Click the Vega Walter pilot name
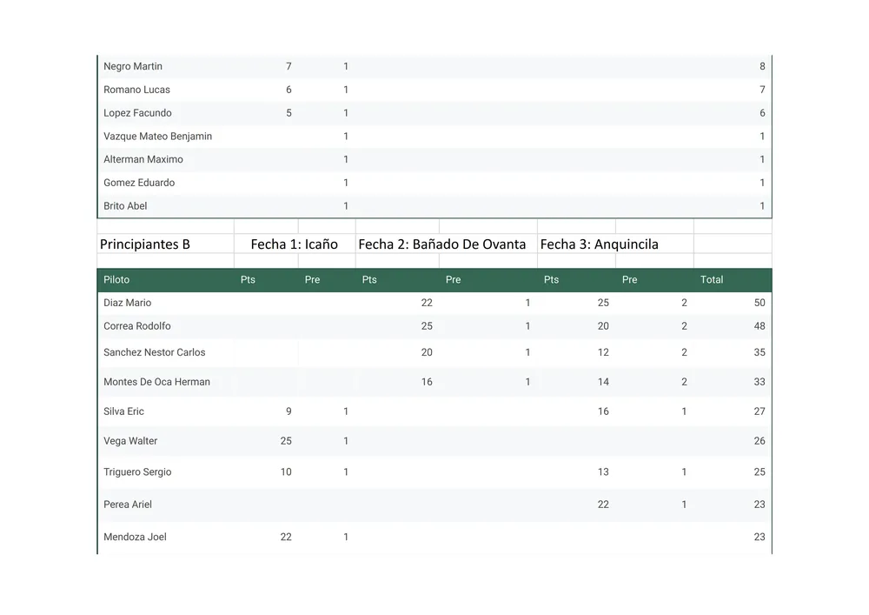 pos(130,441)
